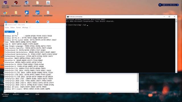Image resolution: width=182 pixels, height=102 pixels.
Task: Open the blue sun icon shortcut on the desktop
Action: click(27, 12)
